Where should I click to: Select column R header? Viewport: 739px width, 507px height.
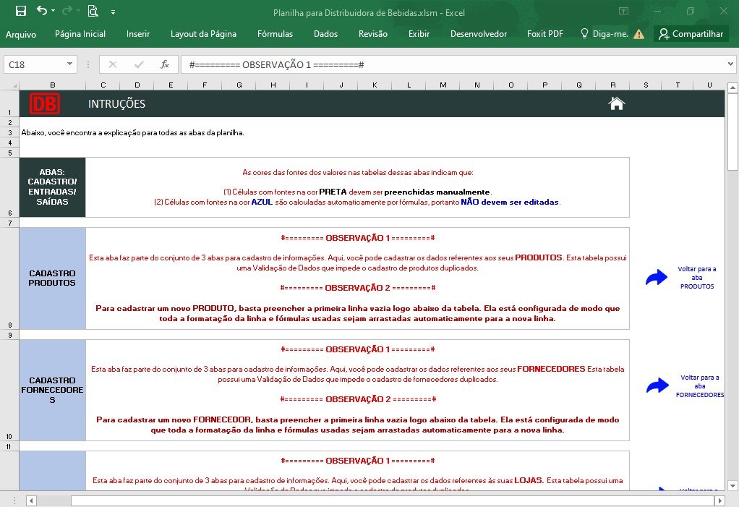click(612, 85)
